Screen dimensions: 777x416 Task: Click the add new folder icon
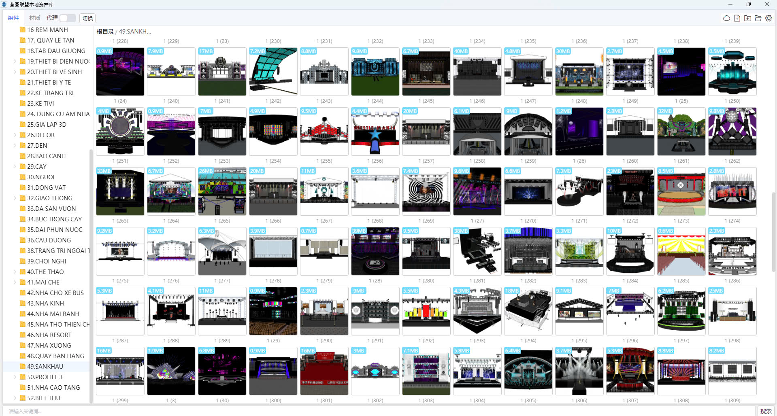click(x=747, y=18)
